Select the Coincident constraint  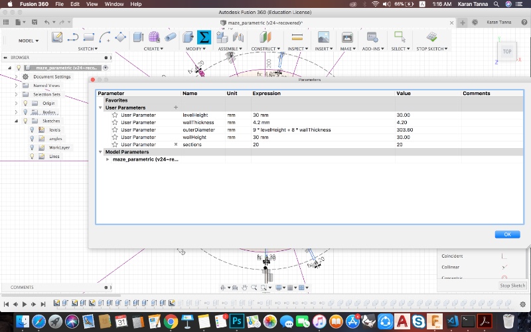click(x=452, y=256)
